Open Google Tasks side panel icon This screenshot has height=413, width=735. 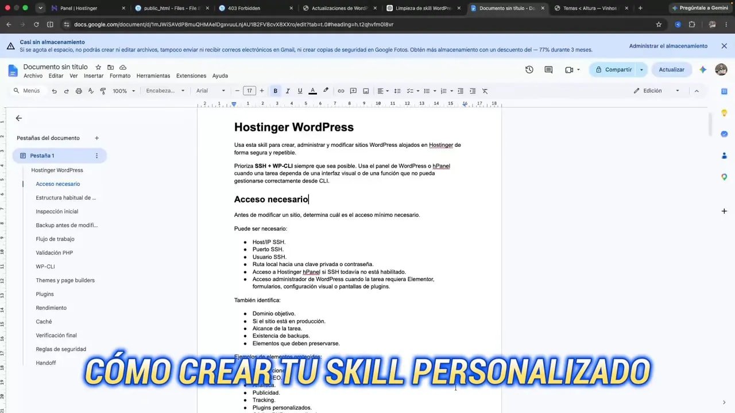724,134
